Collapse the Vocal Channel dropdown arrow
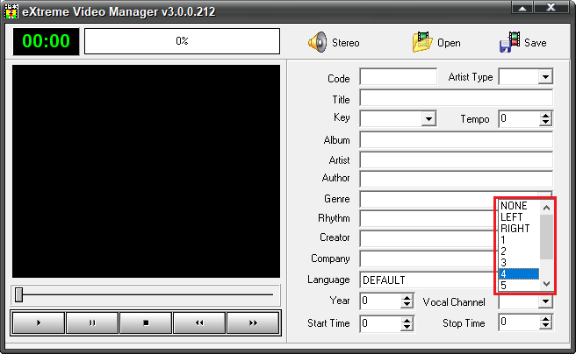Screen dimensions: 576x354 (545, 302)
